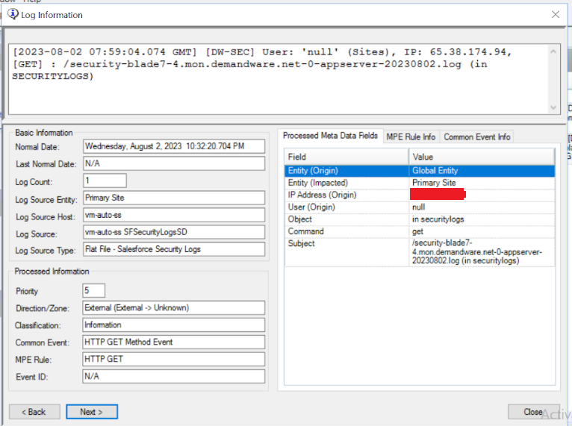Click the Log Source Host field
This screenshot has height=426, width=572.
173,215
